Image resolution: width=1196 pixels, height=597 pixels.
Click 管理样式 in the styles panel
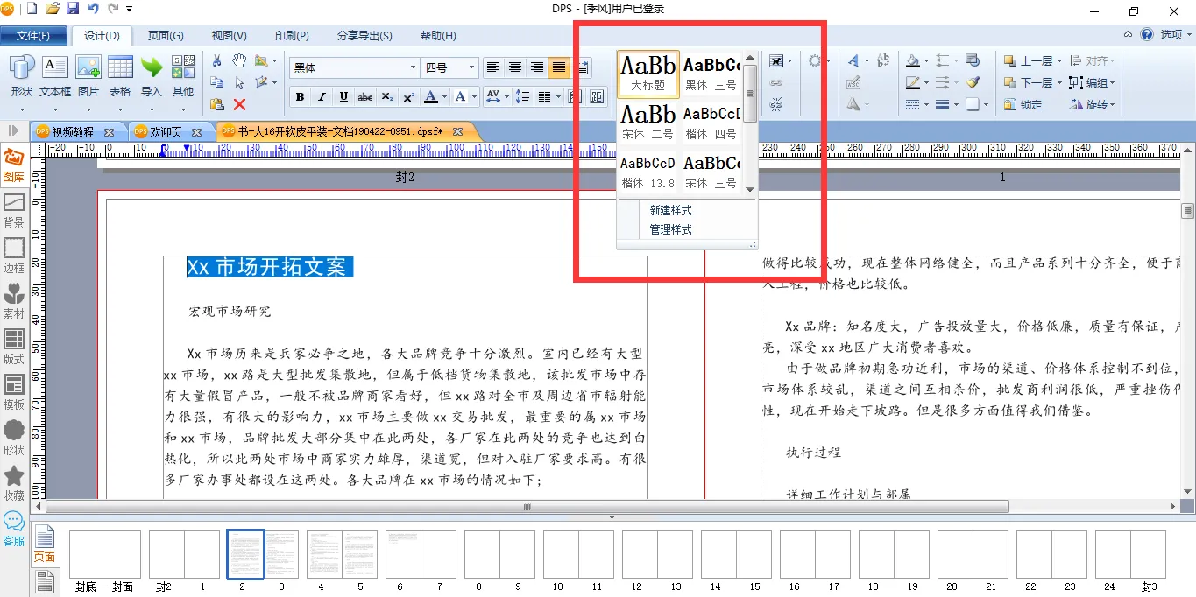pos(670,229)
